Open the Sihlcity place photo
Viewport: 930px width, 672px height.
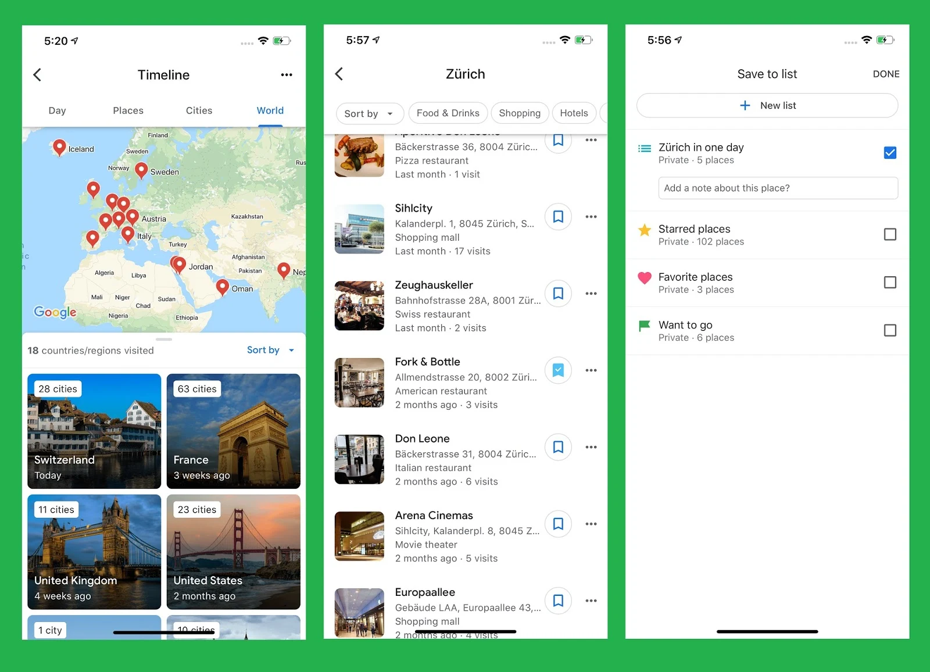point(359,229)
